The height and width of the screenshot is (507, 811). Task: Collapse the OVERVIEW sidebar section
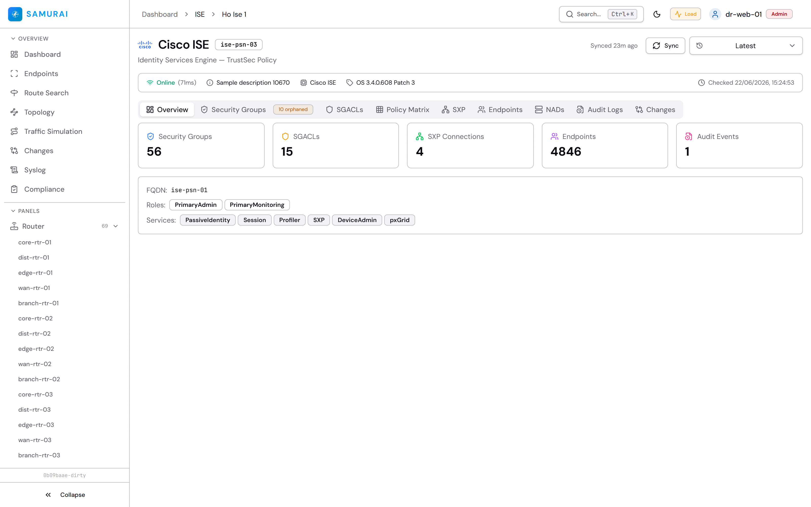click(x=30, y=39)
